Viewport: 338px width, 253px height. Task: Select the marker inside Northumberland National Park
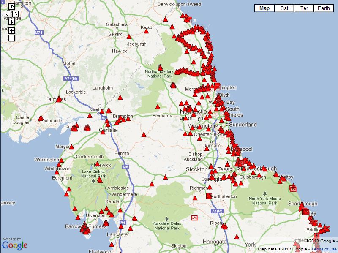160,68
